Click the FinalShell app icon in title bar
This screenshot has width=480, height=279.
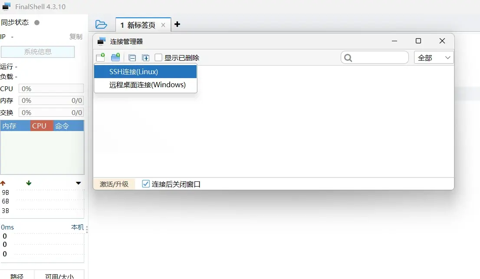[7, 6]
